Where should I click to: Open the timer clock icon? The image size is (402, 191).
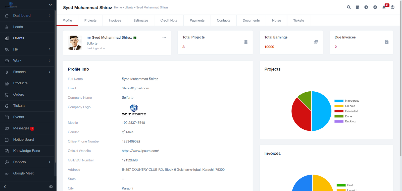[x=366, y=7]
